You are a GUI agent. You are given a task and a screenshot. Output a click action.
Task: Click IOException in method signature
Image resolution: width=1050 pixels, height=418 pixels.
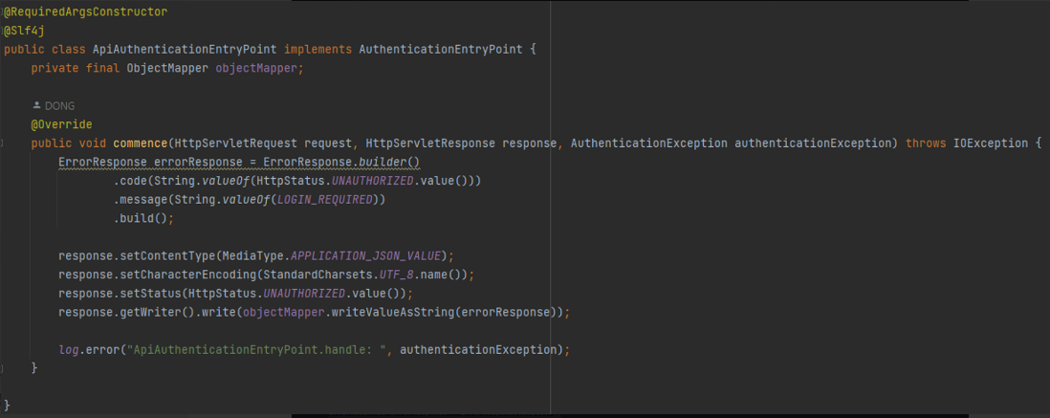991,143
